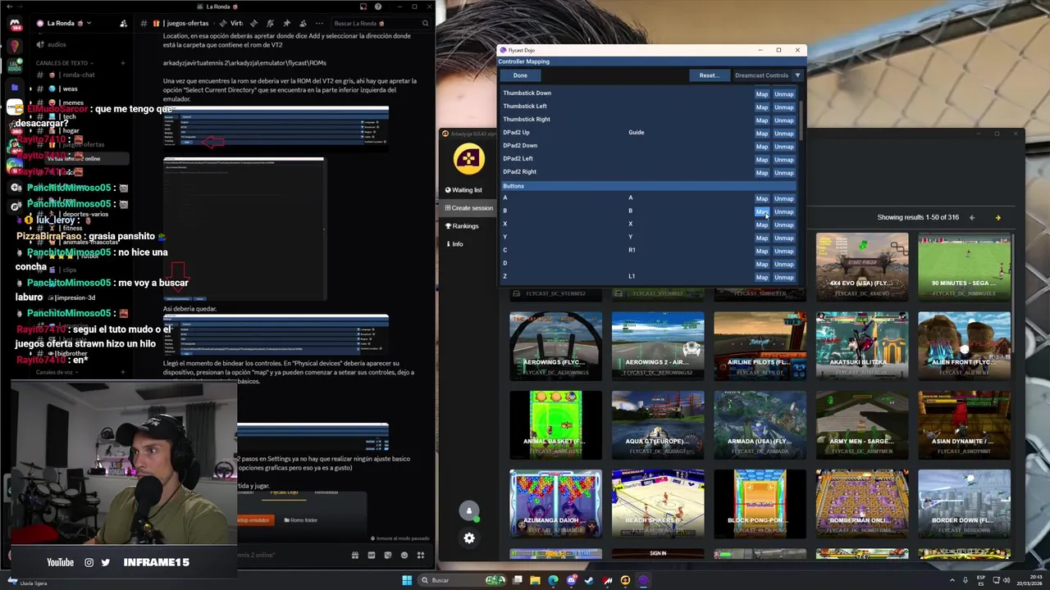Open the emoji picker in Discord message bar
This screenshot has height=590, width=1050.
[404, 555]
